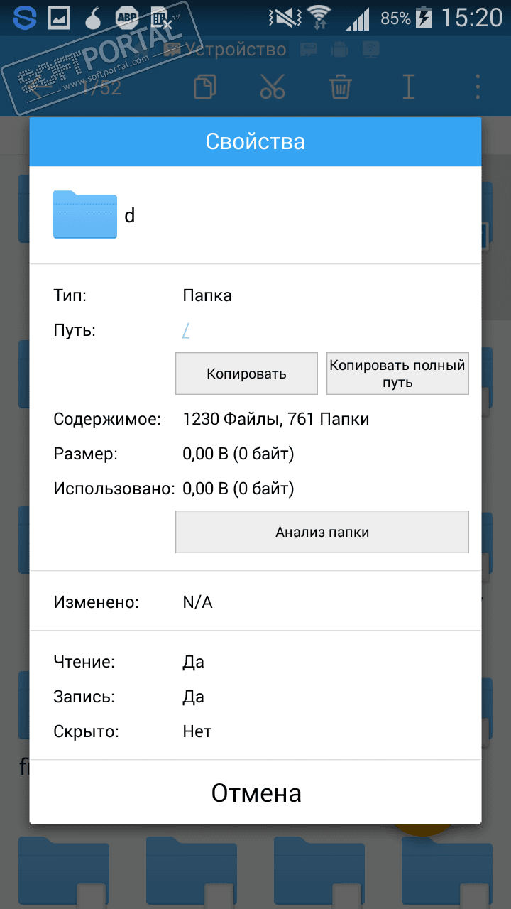This screenshot has width=511, height=909.
Task: Tap the battery status icon
Action: (424, 18)
